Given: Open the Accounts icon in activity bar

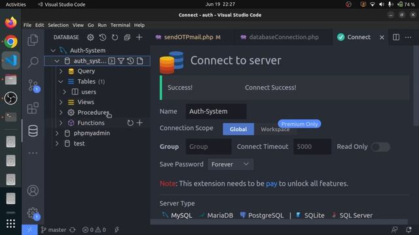Looking at the screenshot, I should click(33, 191).
